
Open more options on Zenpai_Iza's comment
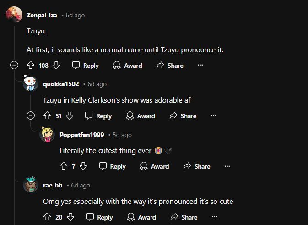200,66
